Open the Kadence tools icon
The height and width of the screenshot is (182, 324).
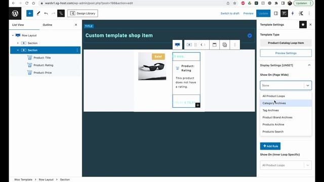(x=301, y=14)
